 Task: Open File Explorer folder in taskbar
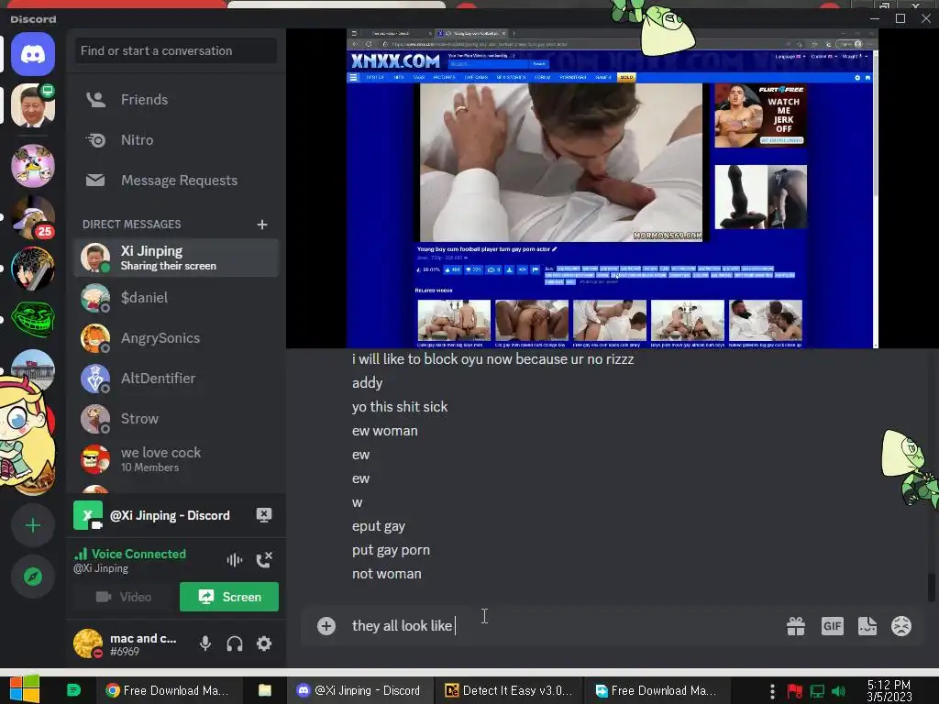point(265,690)
